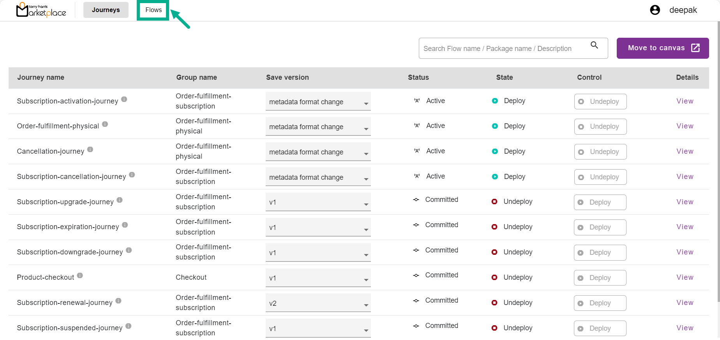The image size is (720, 340).
Task: Open save version dropdown for Product-checkout
Action: (x=318, y=278)
